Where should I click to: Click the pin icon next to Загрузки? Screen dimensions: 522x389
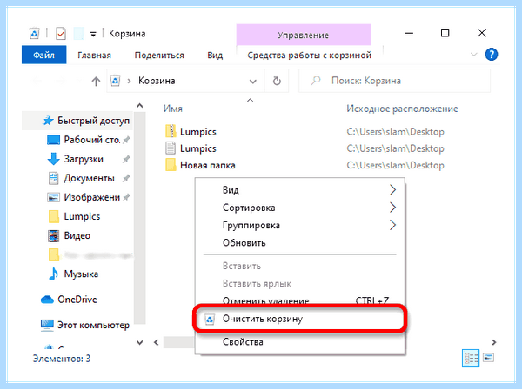(126, 159)
